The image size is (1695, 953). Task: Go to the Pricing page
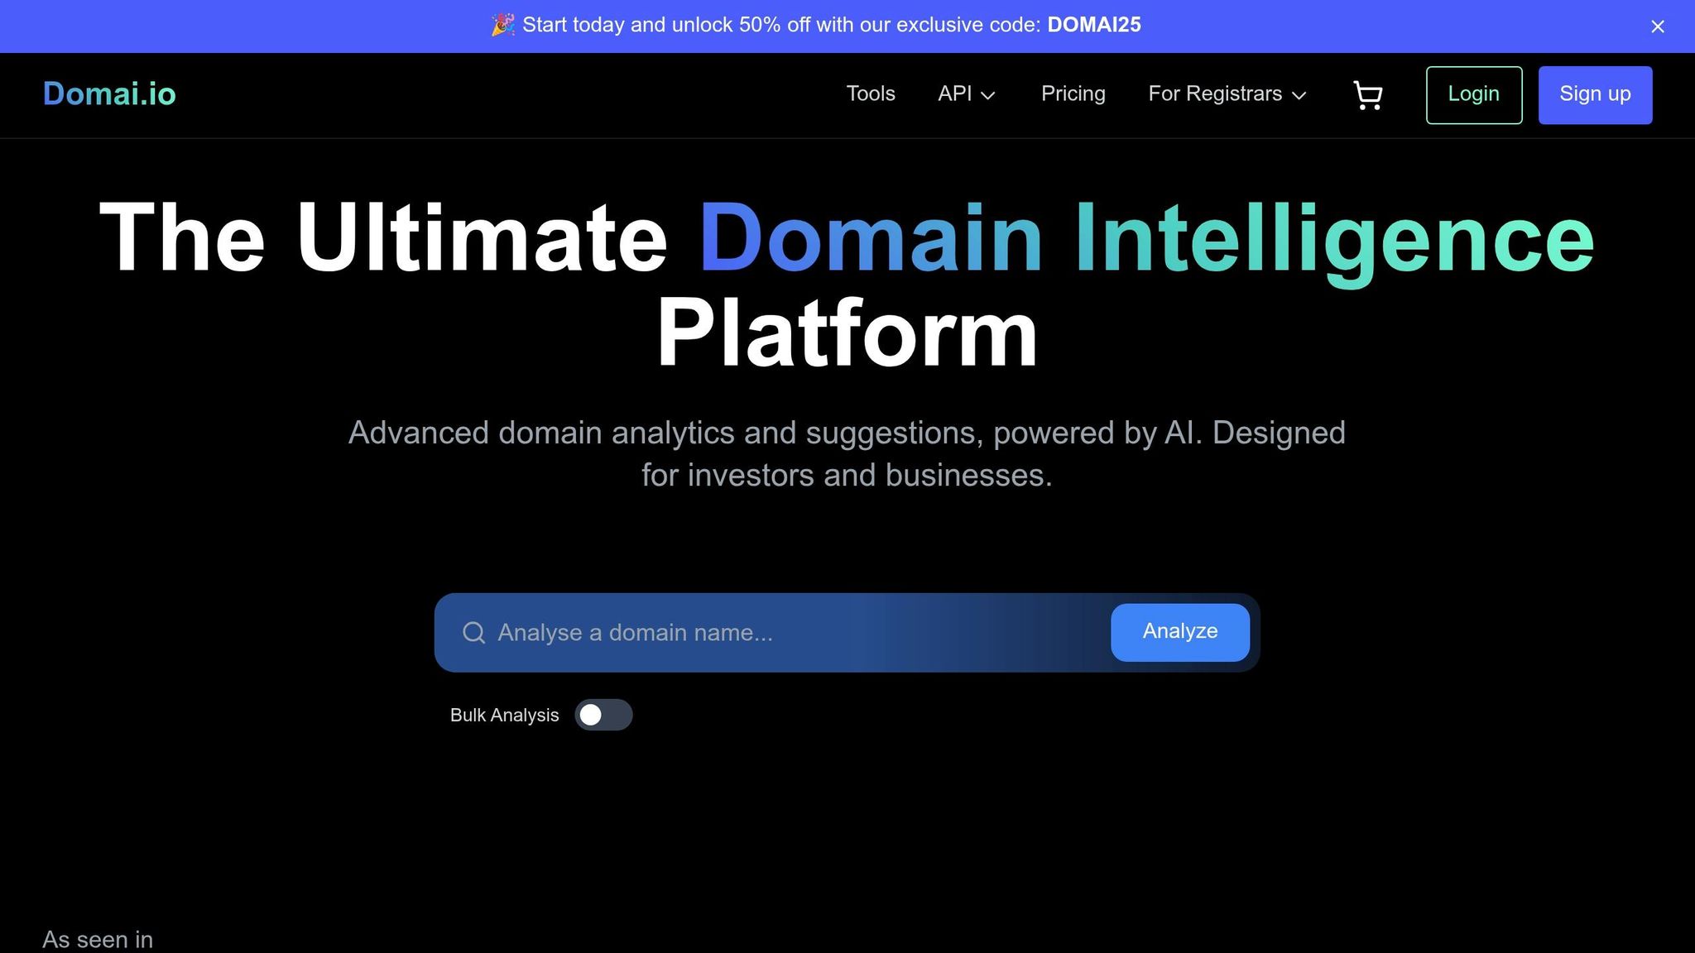coord(1073,94)
